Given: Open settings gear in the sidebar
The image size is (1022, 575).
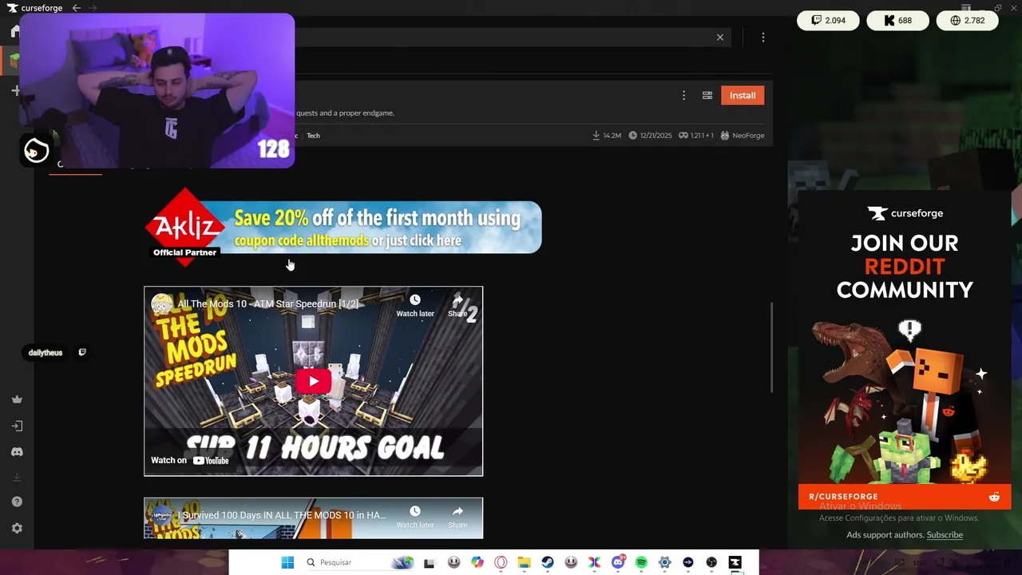Looking at the screenshot, I should tap(17, 529).
